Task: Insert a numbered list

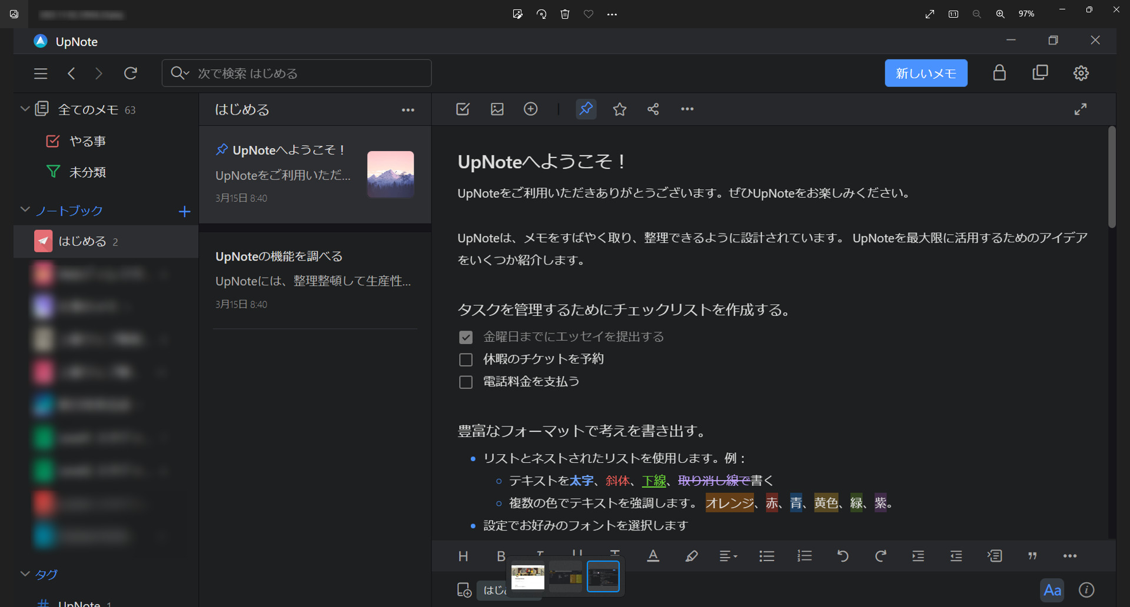Action: click(x=805, y=556)
